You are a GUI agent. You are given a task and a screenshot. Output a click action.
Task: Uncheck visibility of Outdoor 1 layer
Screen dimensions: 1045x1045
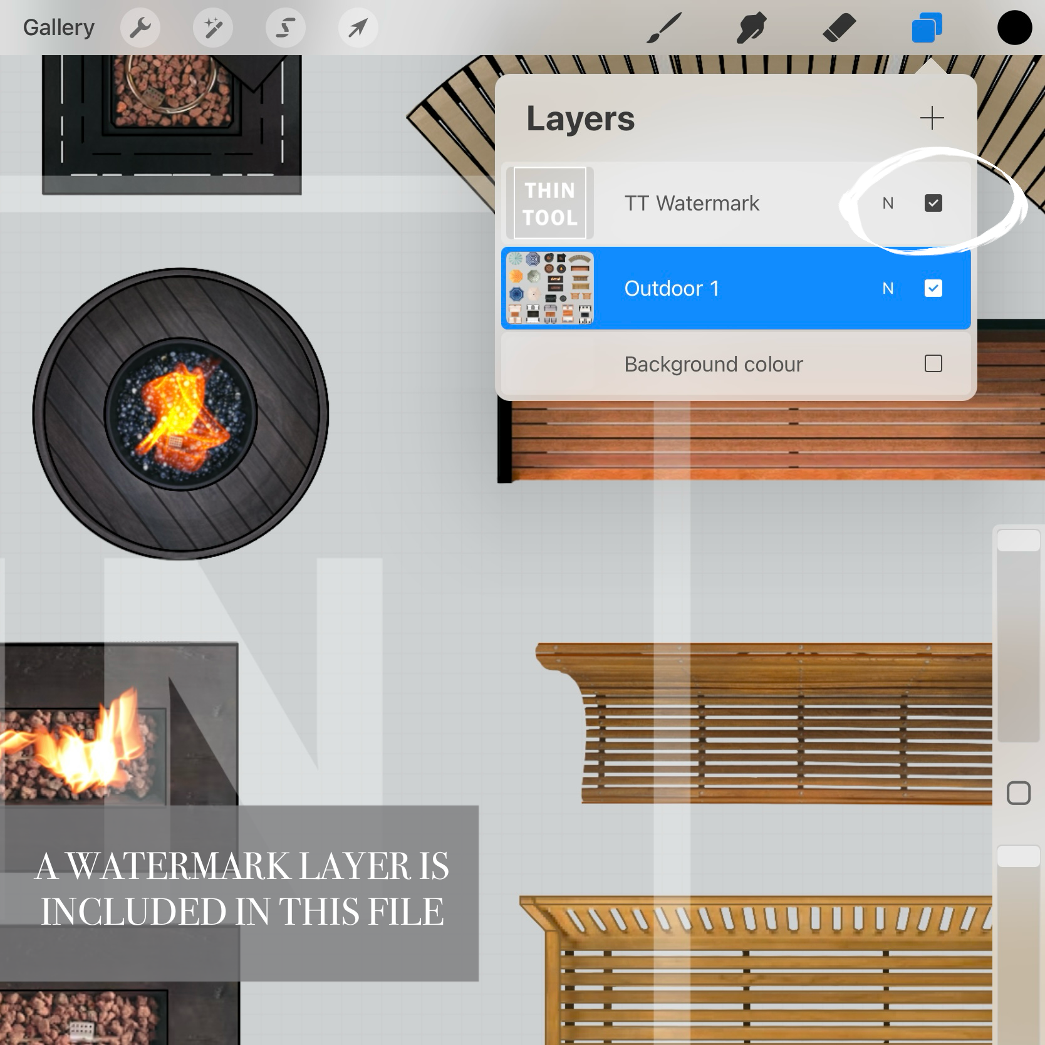click(933, 288)
